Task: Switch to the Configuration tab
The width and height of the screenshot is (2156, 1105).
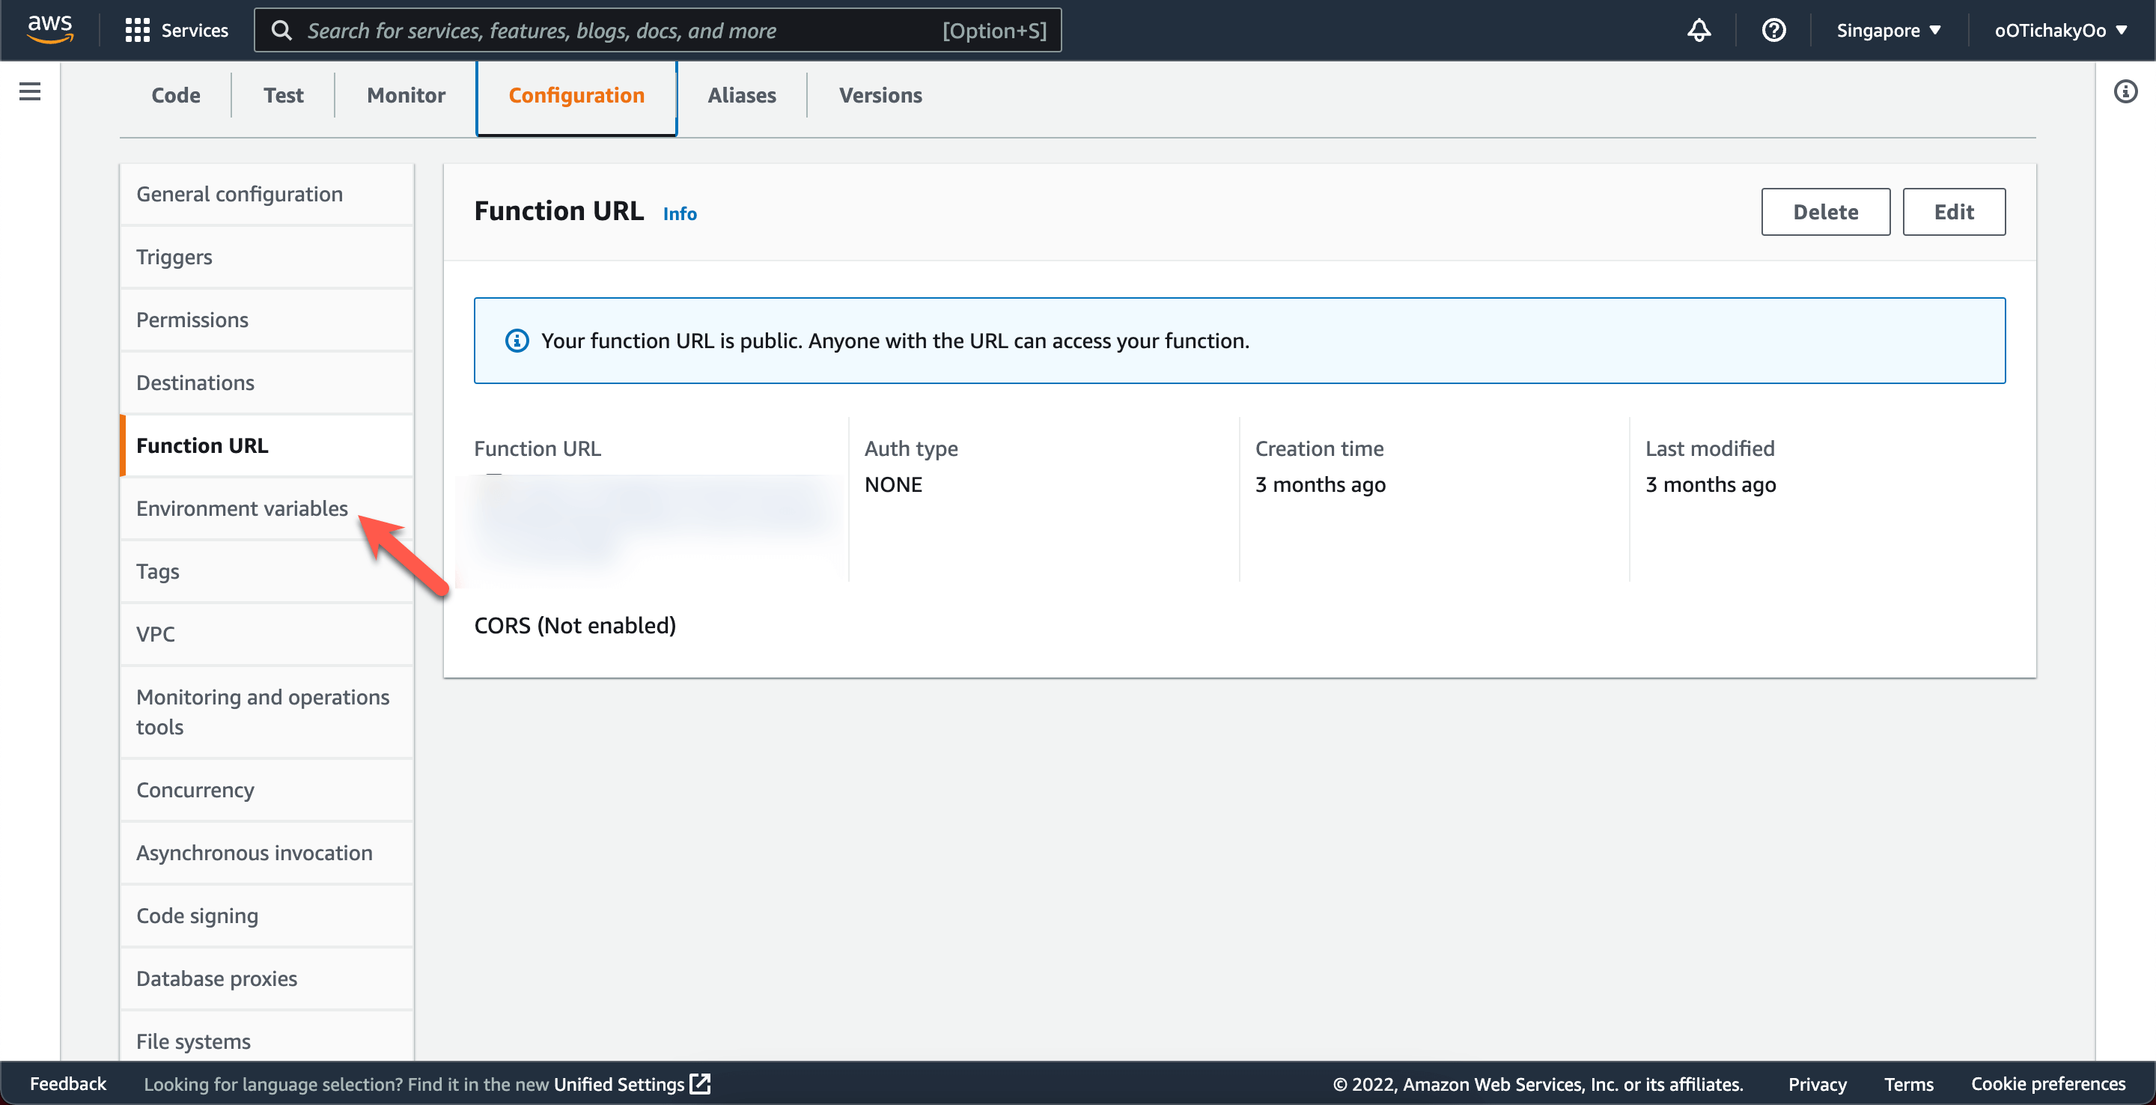Action: coord(576,95)
